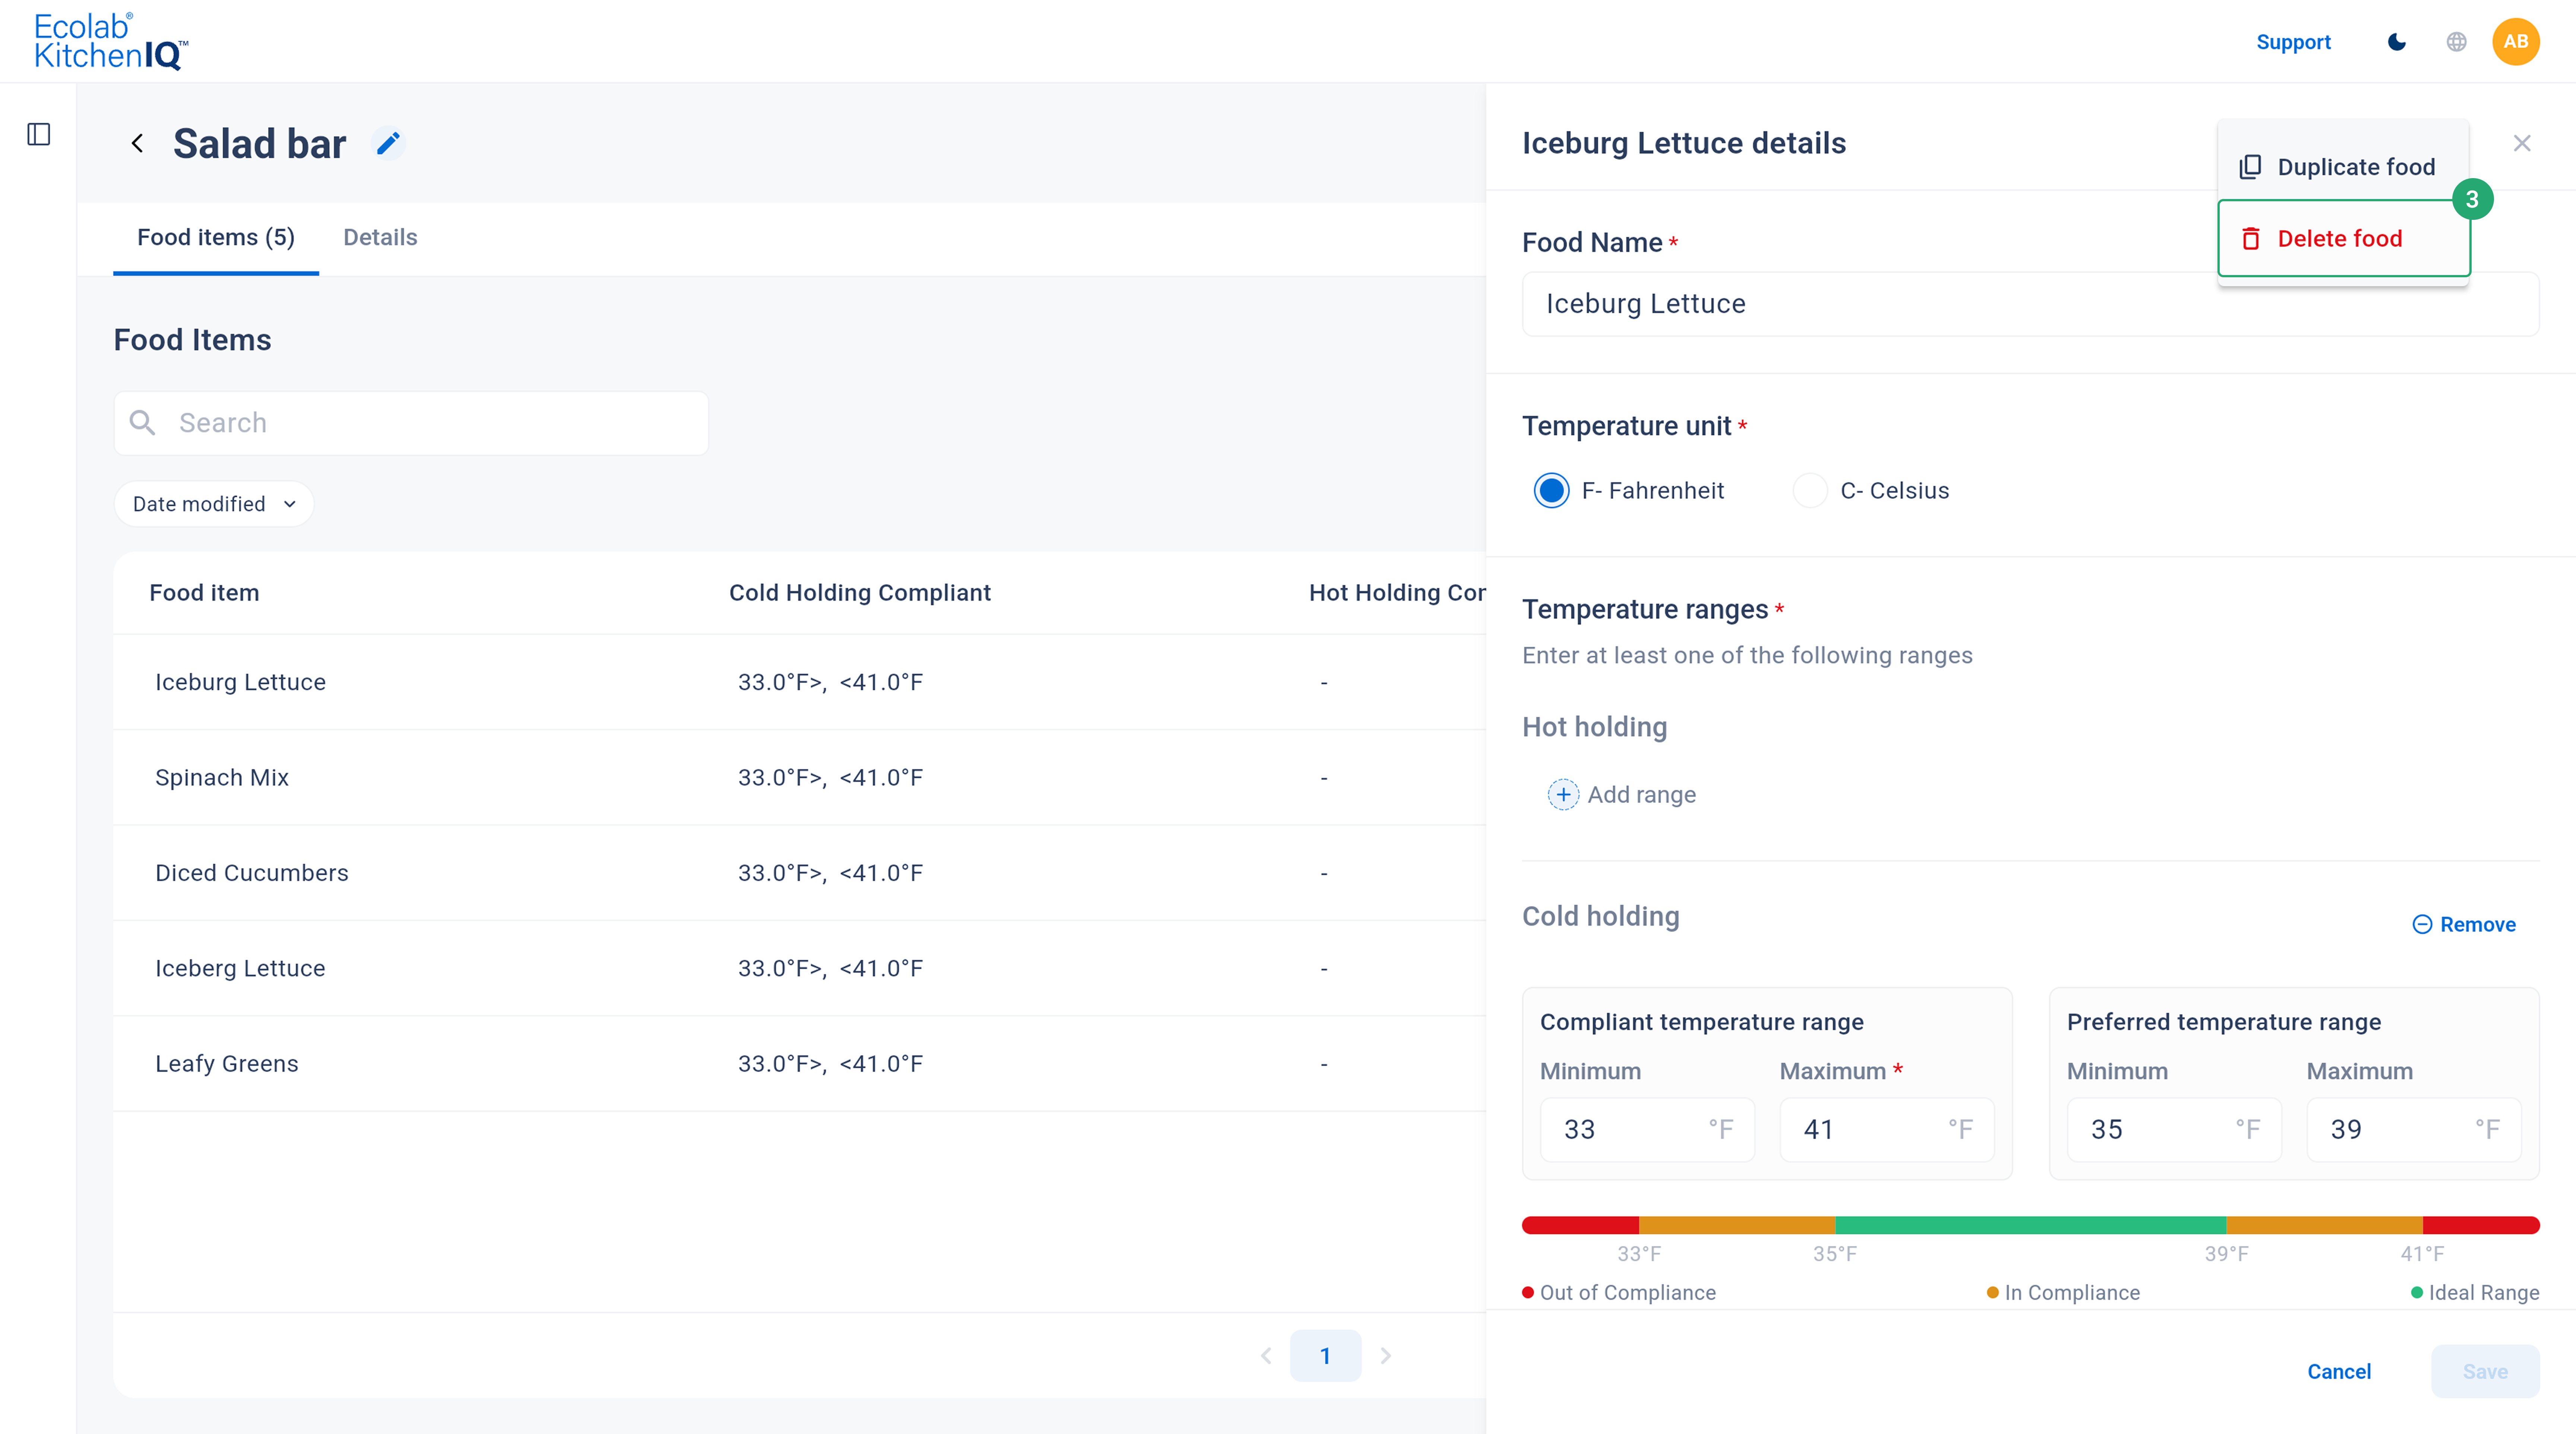Image resolution: width=2576 pixels, height=1434 pixels.
Task: Click the Ecolab KitchenIQ logo
Action: pos(111,41)
